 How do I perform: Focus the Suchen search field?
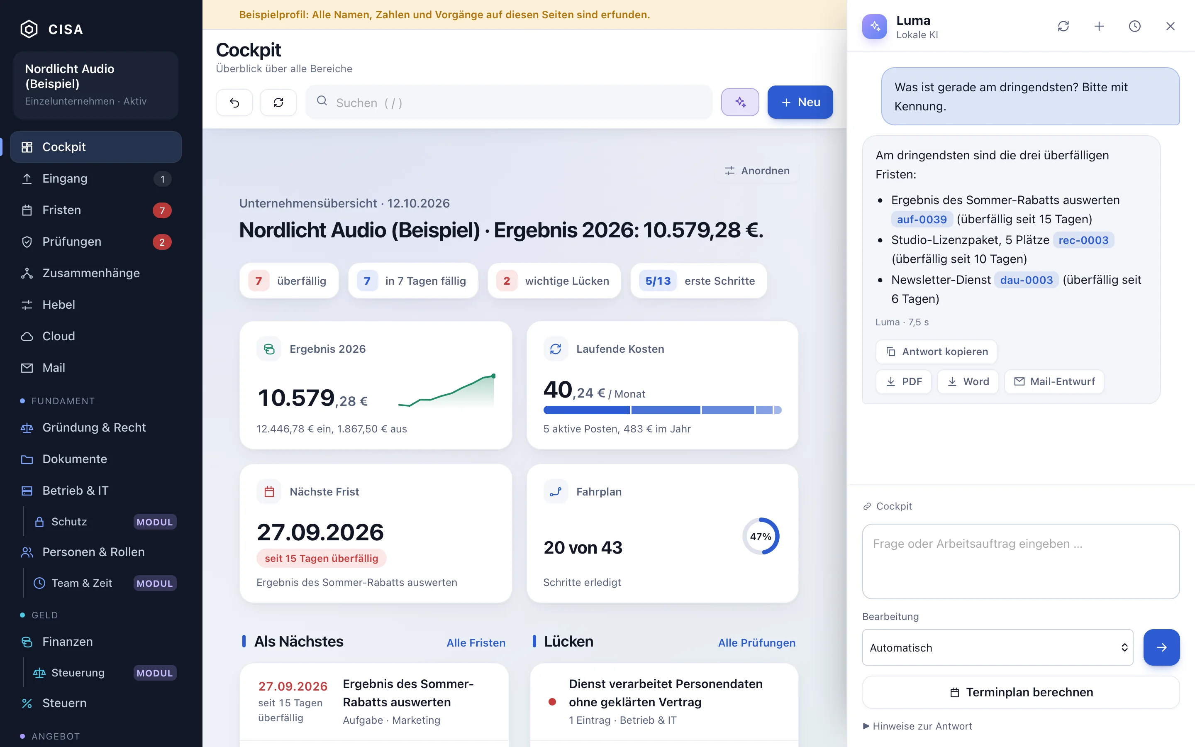click(x=509, y=102)
